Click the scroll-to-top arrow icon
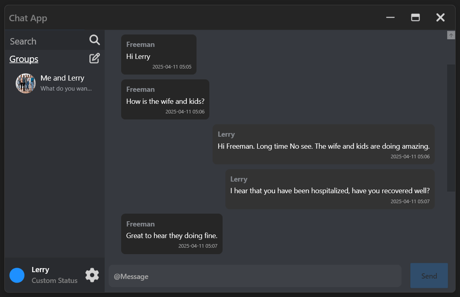 [x=451, y=35]
